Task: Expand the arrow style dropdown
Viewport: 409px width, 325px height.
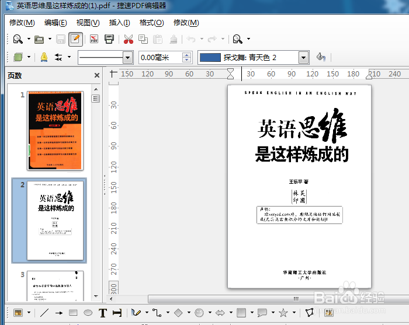Action: point(69,57)
